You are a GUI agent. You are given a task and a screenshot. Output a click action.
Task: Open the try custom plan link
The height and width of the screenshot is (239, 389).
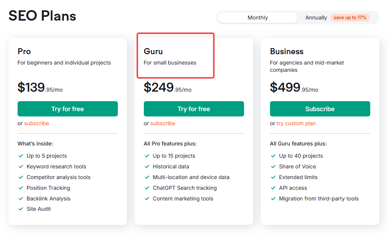296,123
